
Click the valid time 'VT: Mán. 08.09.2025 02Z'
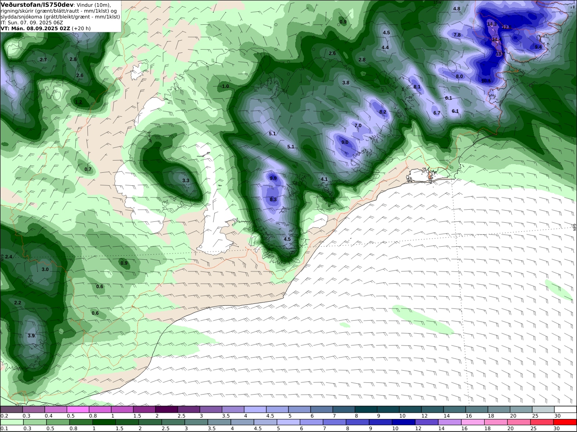click(x=36, y=28)
